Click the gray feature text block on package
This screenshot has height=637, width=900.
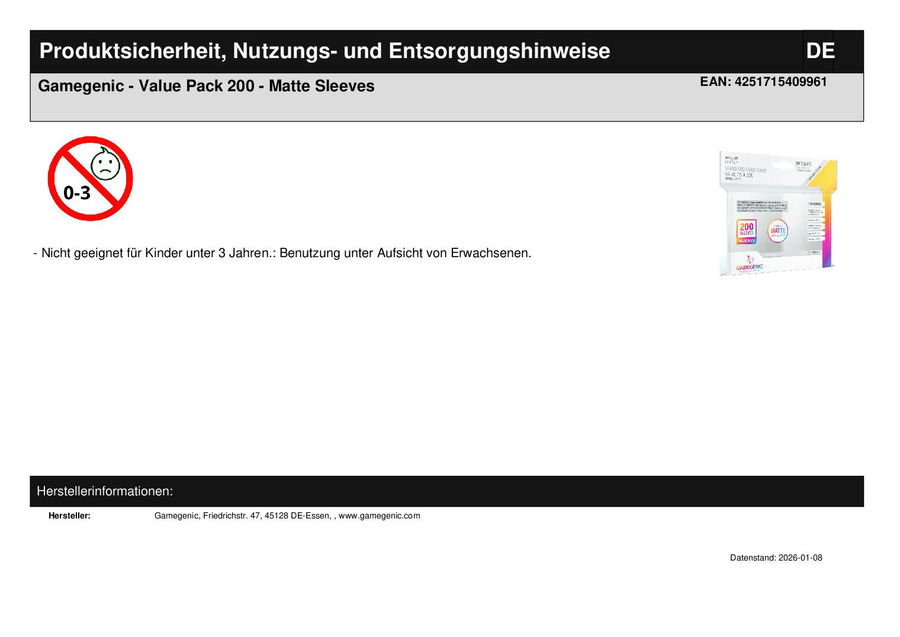[761, 206]
